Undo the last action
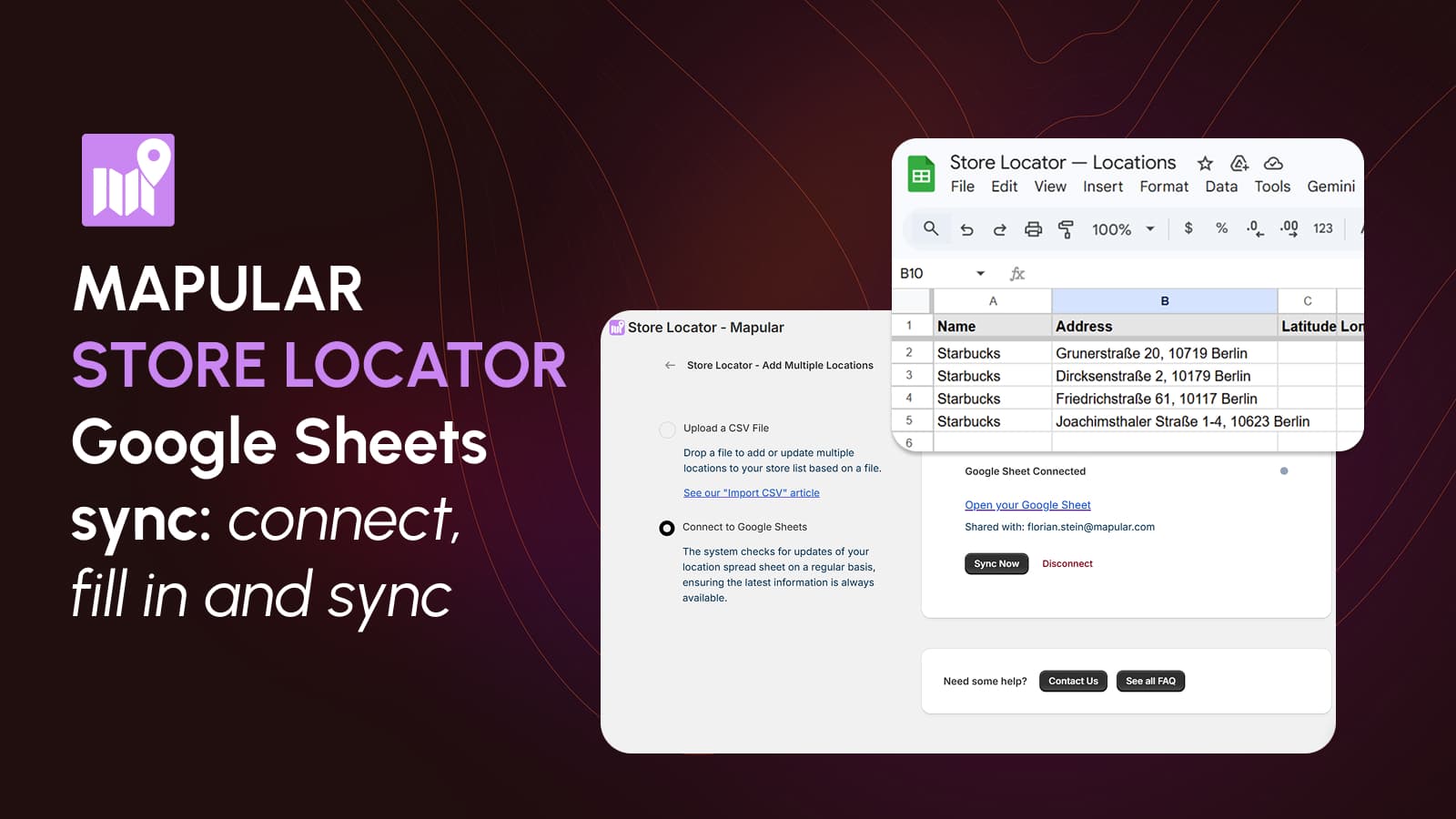This screenshot has width=1456, height=819. click(x=966, y=228)
